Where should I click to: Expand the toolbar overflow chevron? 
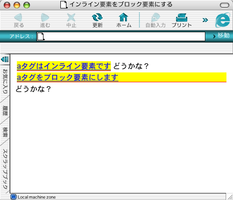click(x=205, y=20)
